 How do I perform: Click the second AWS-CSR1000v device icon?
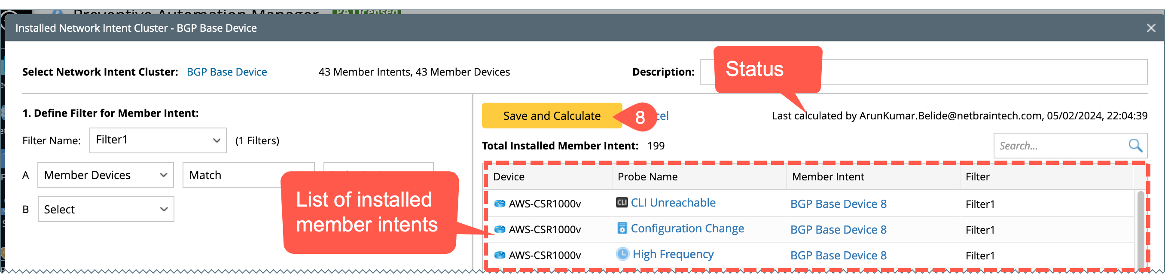500,230
